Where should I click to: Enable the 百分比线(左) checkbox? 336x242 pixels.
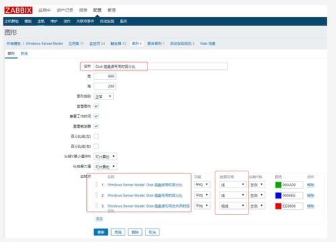point(96,136)
